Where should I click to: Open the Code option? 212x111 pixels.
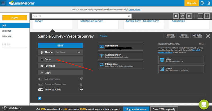tap(60, 59)
